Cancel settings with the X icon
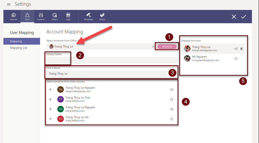The width and height of the screenshot is (259, 143). click(234, 17)
